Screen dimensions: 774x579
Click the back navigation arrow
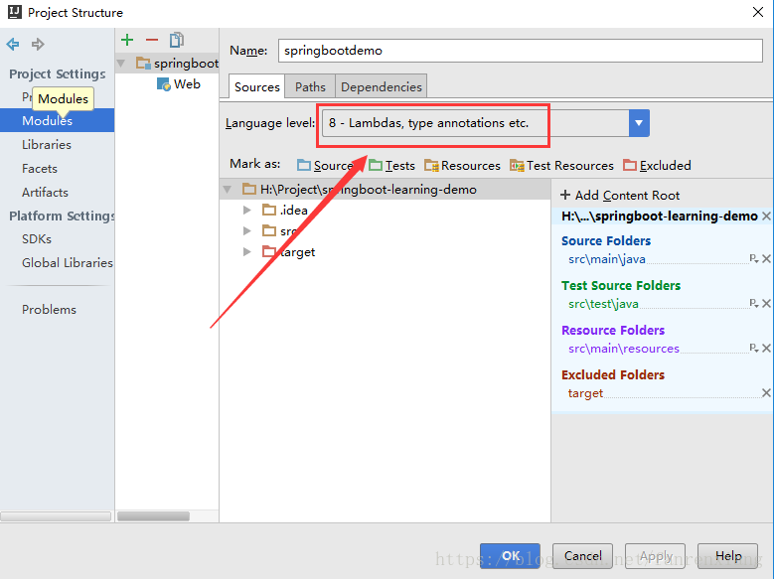13,45
